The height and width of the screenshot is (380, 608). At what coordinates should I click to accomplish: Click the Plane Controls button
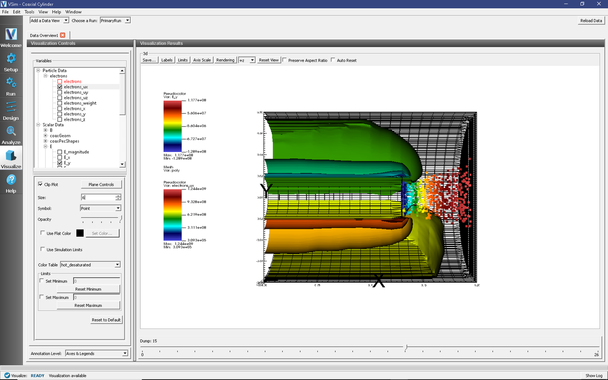[x=101, y=184]
